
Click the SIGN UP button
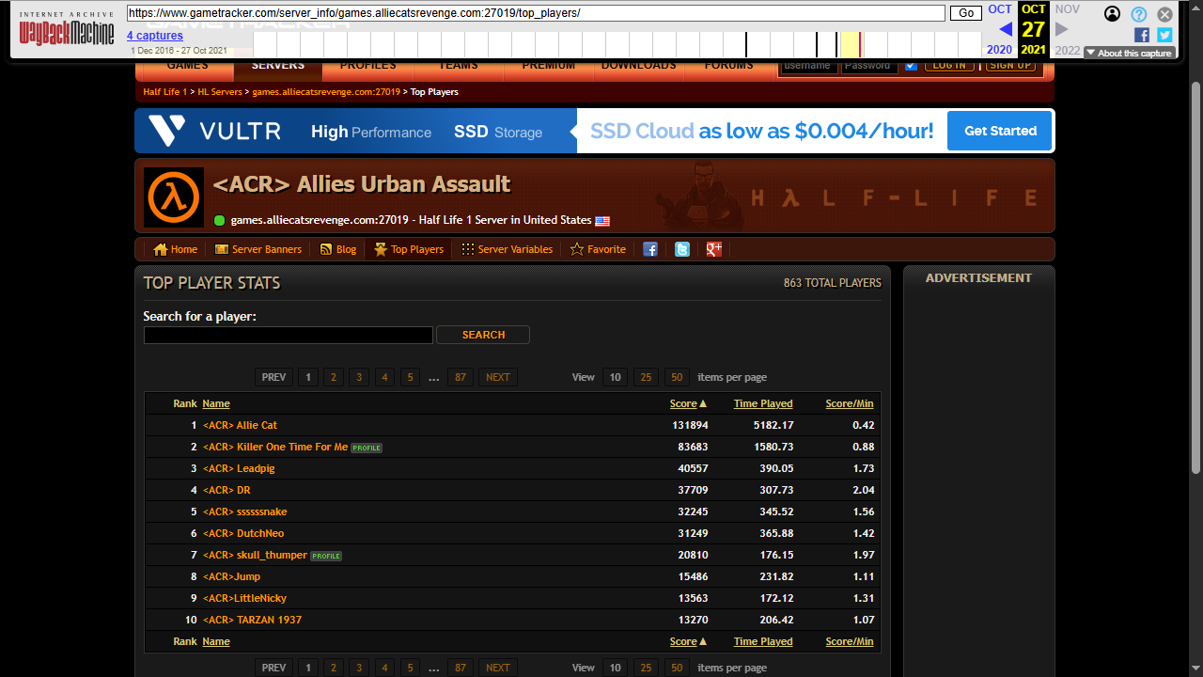[x=1011, y=66]
